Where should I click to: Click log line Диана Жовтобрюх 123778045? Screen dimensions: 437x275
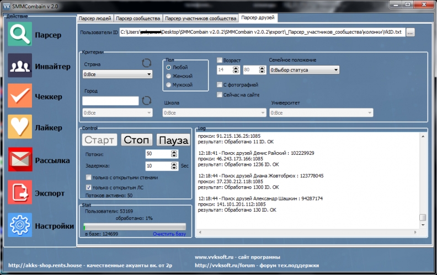pos(261,176)
